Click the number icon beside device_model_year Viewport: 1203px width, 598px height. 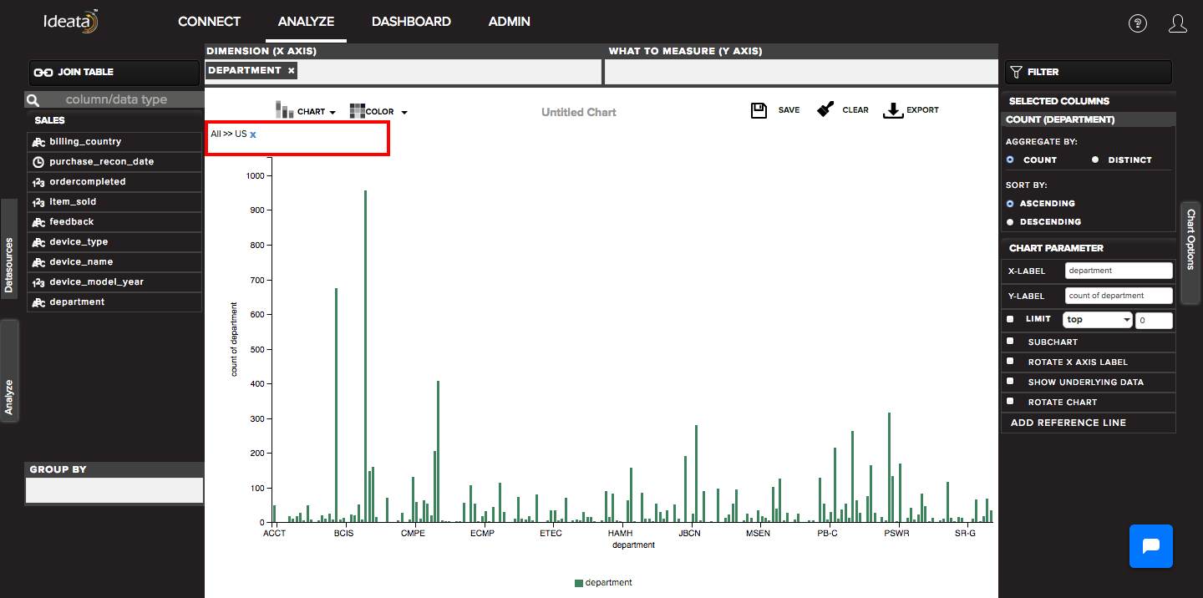(x=38, y=282)
